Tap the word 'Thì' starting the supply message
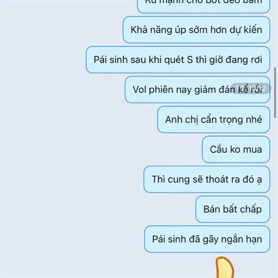Viewport: 278px width, 278px height. pyautogui.click(x=158, y=179)
